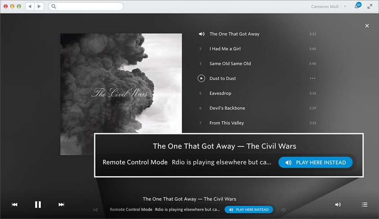Open The Civil Wars album artwork
This screenshot has height=219, width=379.
pyautogui.click(x=121, y=94)
